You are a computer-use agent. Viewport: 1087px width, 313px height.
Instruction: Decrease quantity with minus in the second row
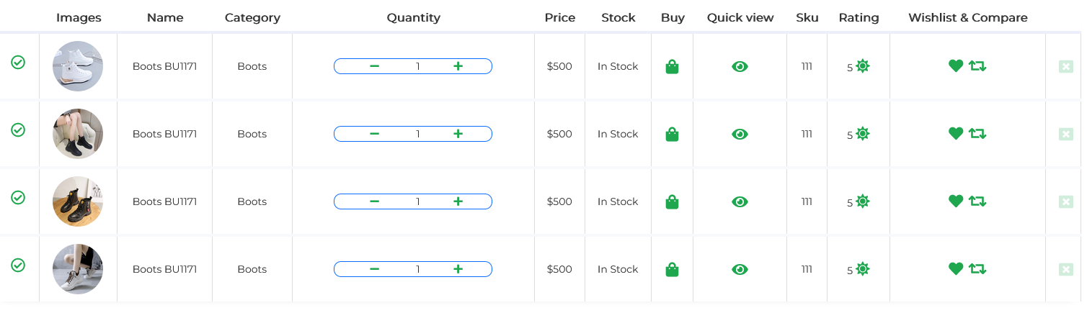(x=375, y=134)
